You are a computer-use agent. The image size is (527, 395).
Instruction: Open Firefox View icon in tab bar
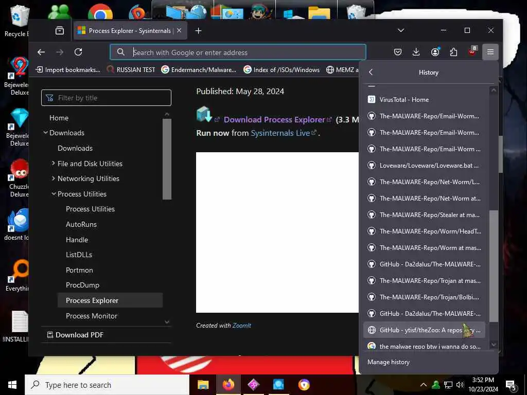pyautogui.click(x=60, y=31)
